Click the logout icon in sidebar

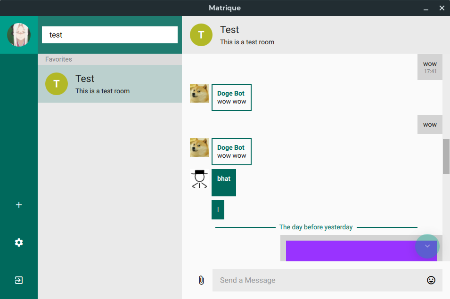(x=19, y=280)
